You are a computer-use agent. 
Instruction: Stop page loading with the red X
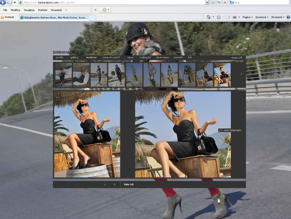[225, 3]
